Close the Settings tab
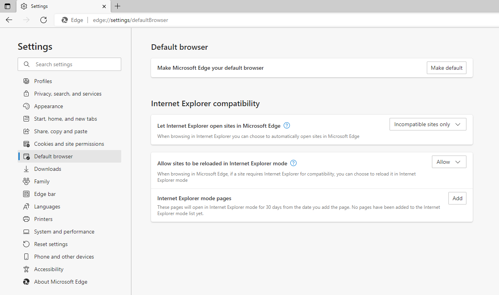The image size is (499, 295). point(104,6)
